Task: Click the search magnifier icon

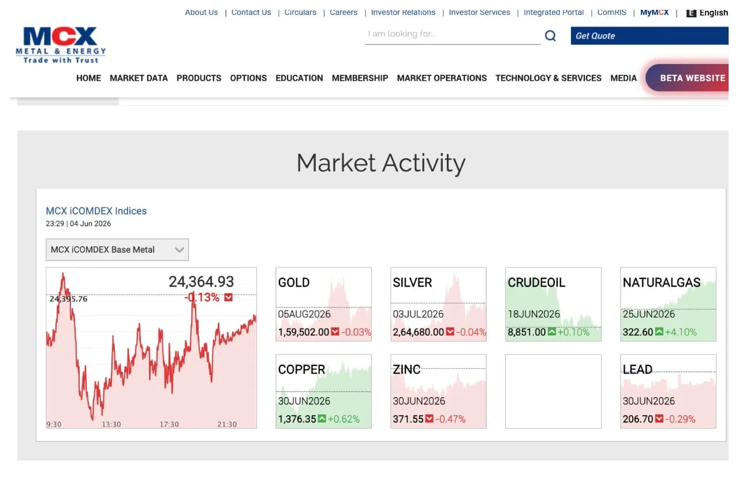Action: click(x=550, y=36)
